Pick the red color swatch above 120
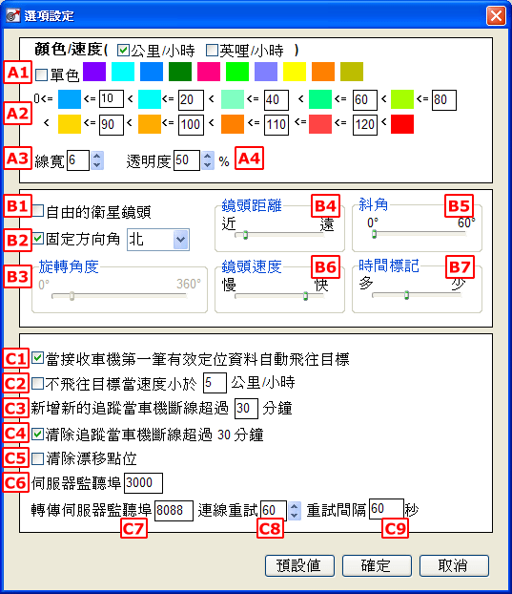 click(x=402, y=124)
